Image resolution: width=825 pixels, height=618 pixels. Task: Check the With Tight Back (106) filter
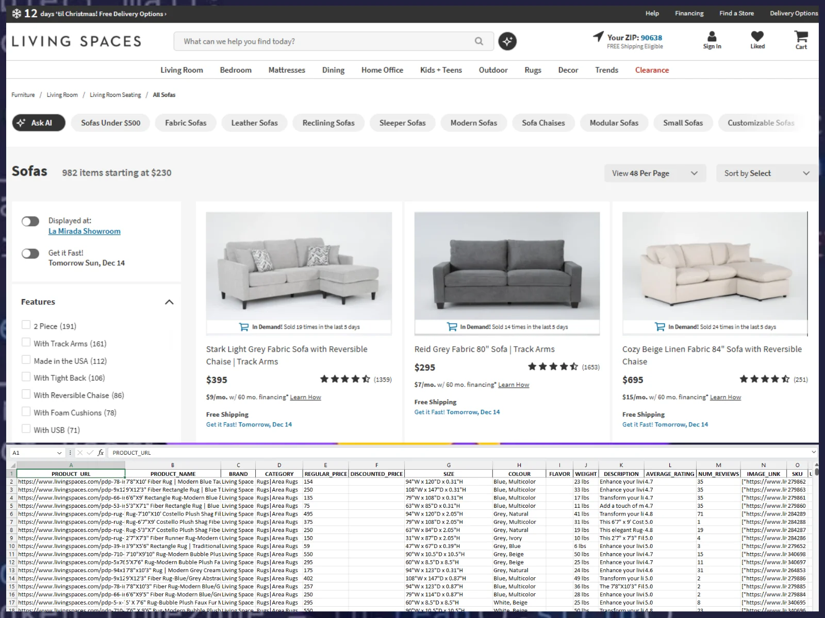(26, 377)
